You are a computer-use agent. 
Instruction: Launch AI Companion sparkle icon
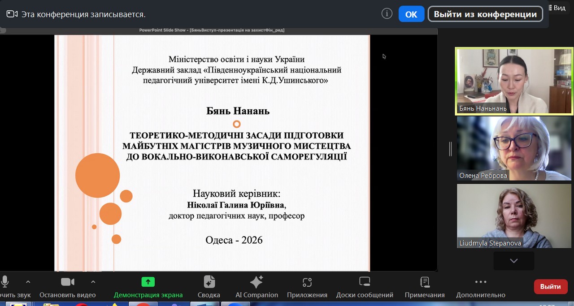[257, 287]
